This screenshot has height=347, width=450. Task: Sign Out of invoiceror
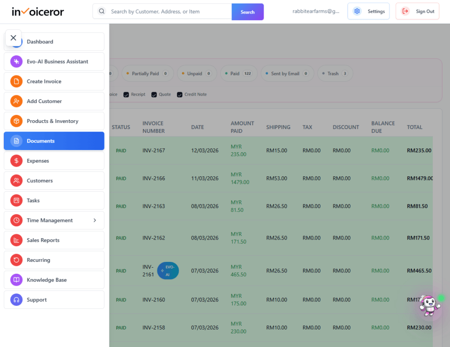tap(417, 11)
